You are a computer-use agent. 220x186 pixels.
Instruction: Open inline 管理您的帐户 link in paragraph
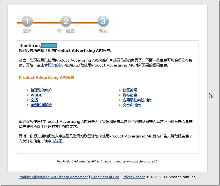[x=55, y=65]
